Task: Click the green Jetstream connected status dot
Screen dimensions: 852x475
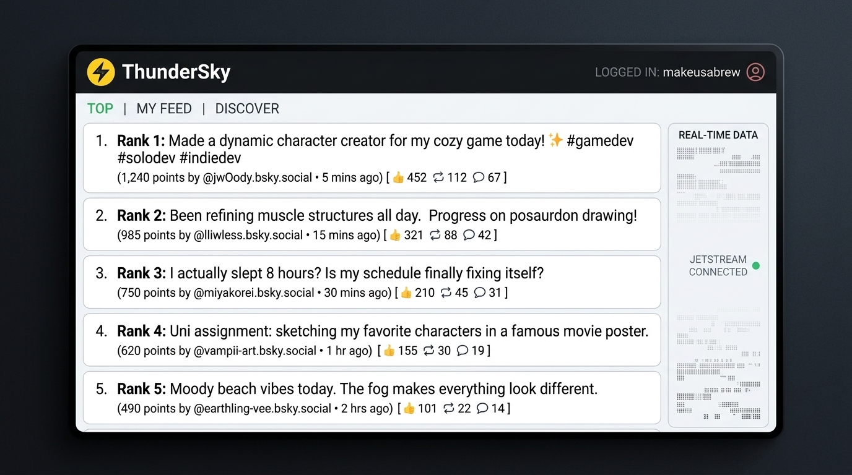Action: (x=755, y=266)
